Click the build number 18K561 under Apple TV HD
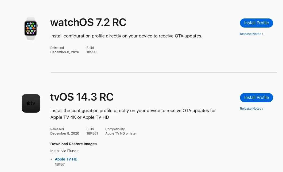The width and height of the screenshot is (283, 172). coord(60,165)
